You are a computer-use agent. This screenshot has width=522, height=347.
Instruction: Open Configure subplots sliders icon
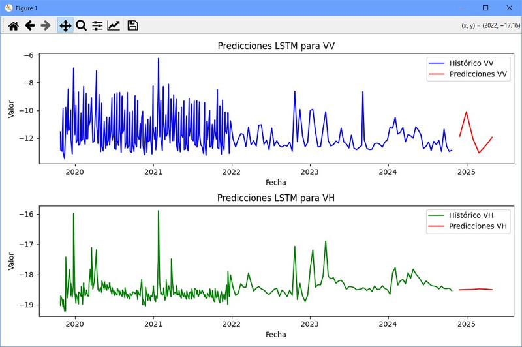pyautogui.click(x=97, y=25)
